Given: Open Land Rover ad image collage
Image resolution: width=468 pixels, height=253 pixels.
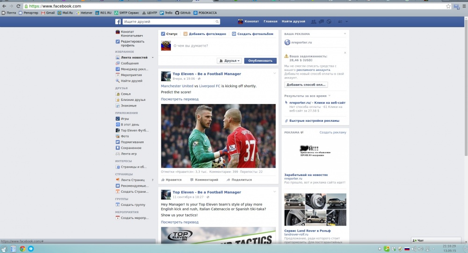Looking at the screenshot, I should 315,210.
